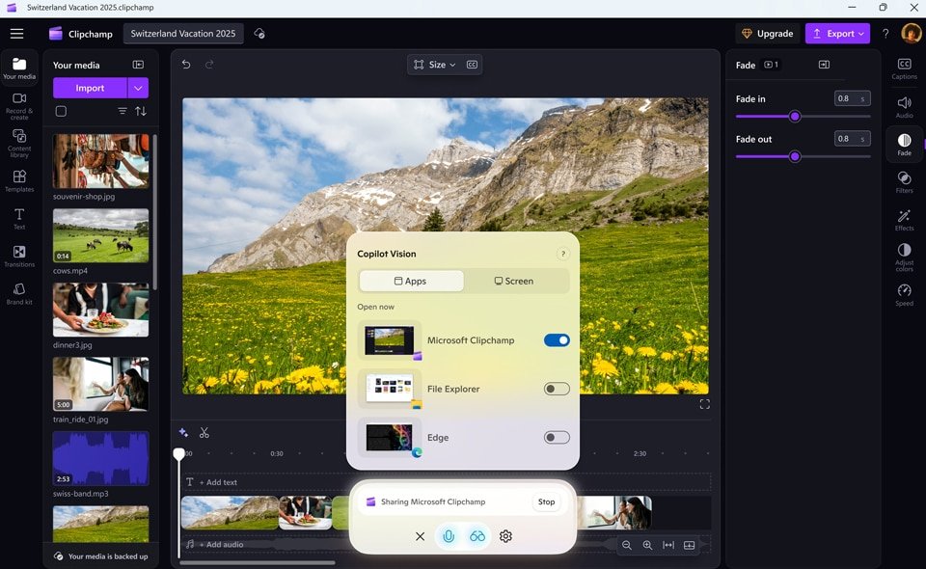Image resolution: width=926 pixels, height=569 pixels.
Task: Switch to the Apps tab in Copilot Vision
Action: pyautogui.click(x=411, y=281)
